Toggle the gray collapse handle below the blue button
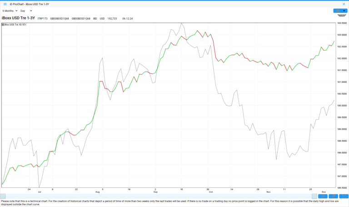This screenshot has width=349, height=207. pyautogui.click(x=342, y=15)
